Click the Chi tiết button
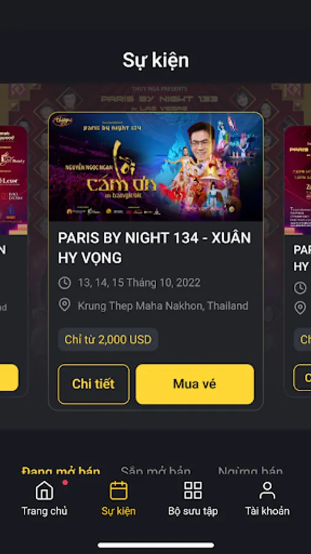 click(x=93, y=384)
